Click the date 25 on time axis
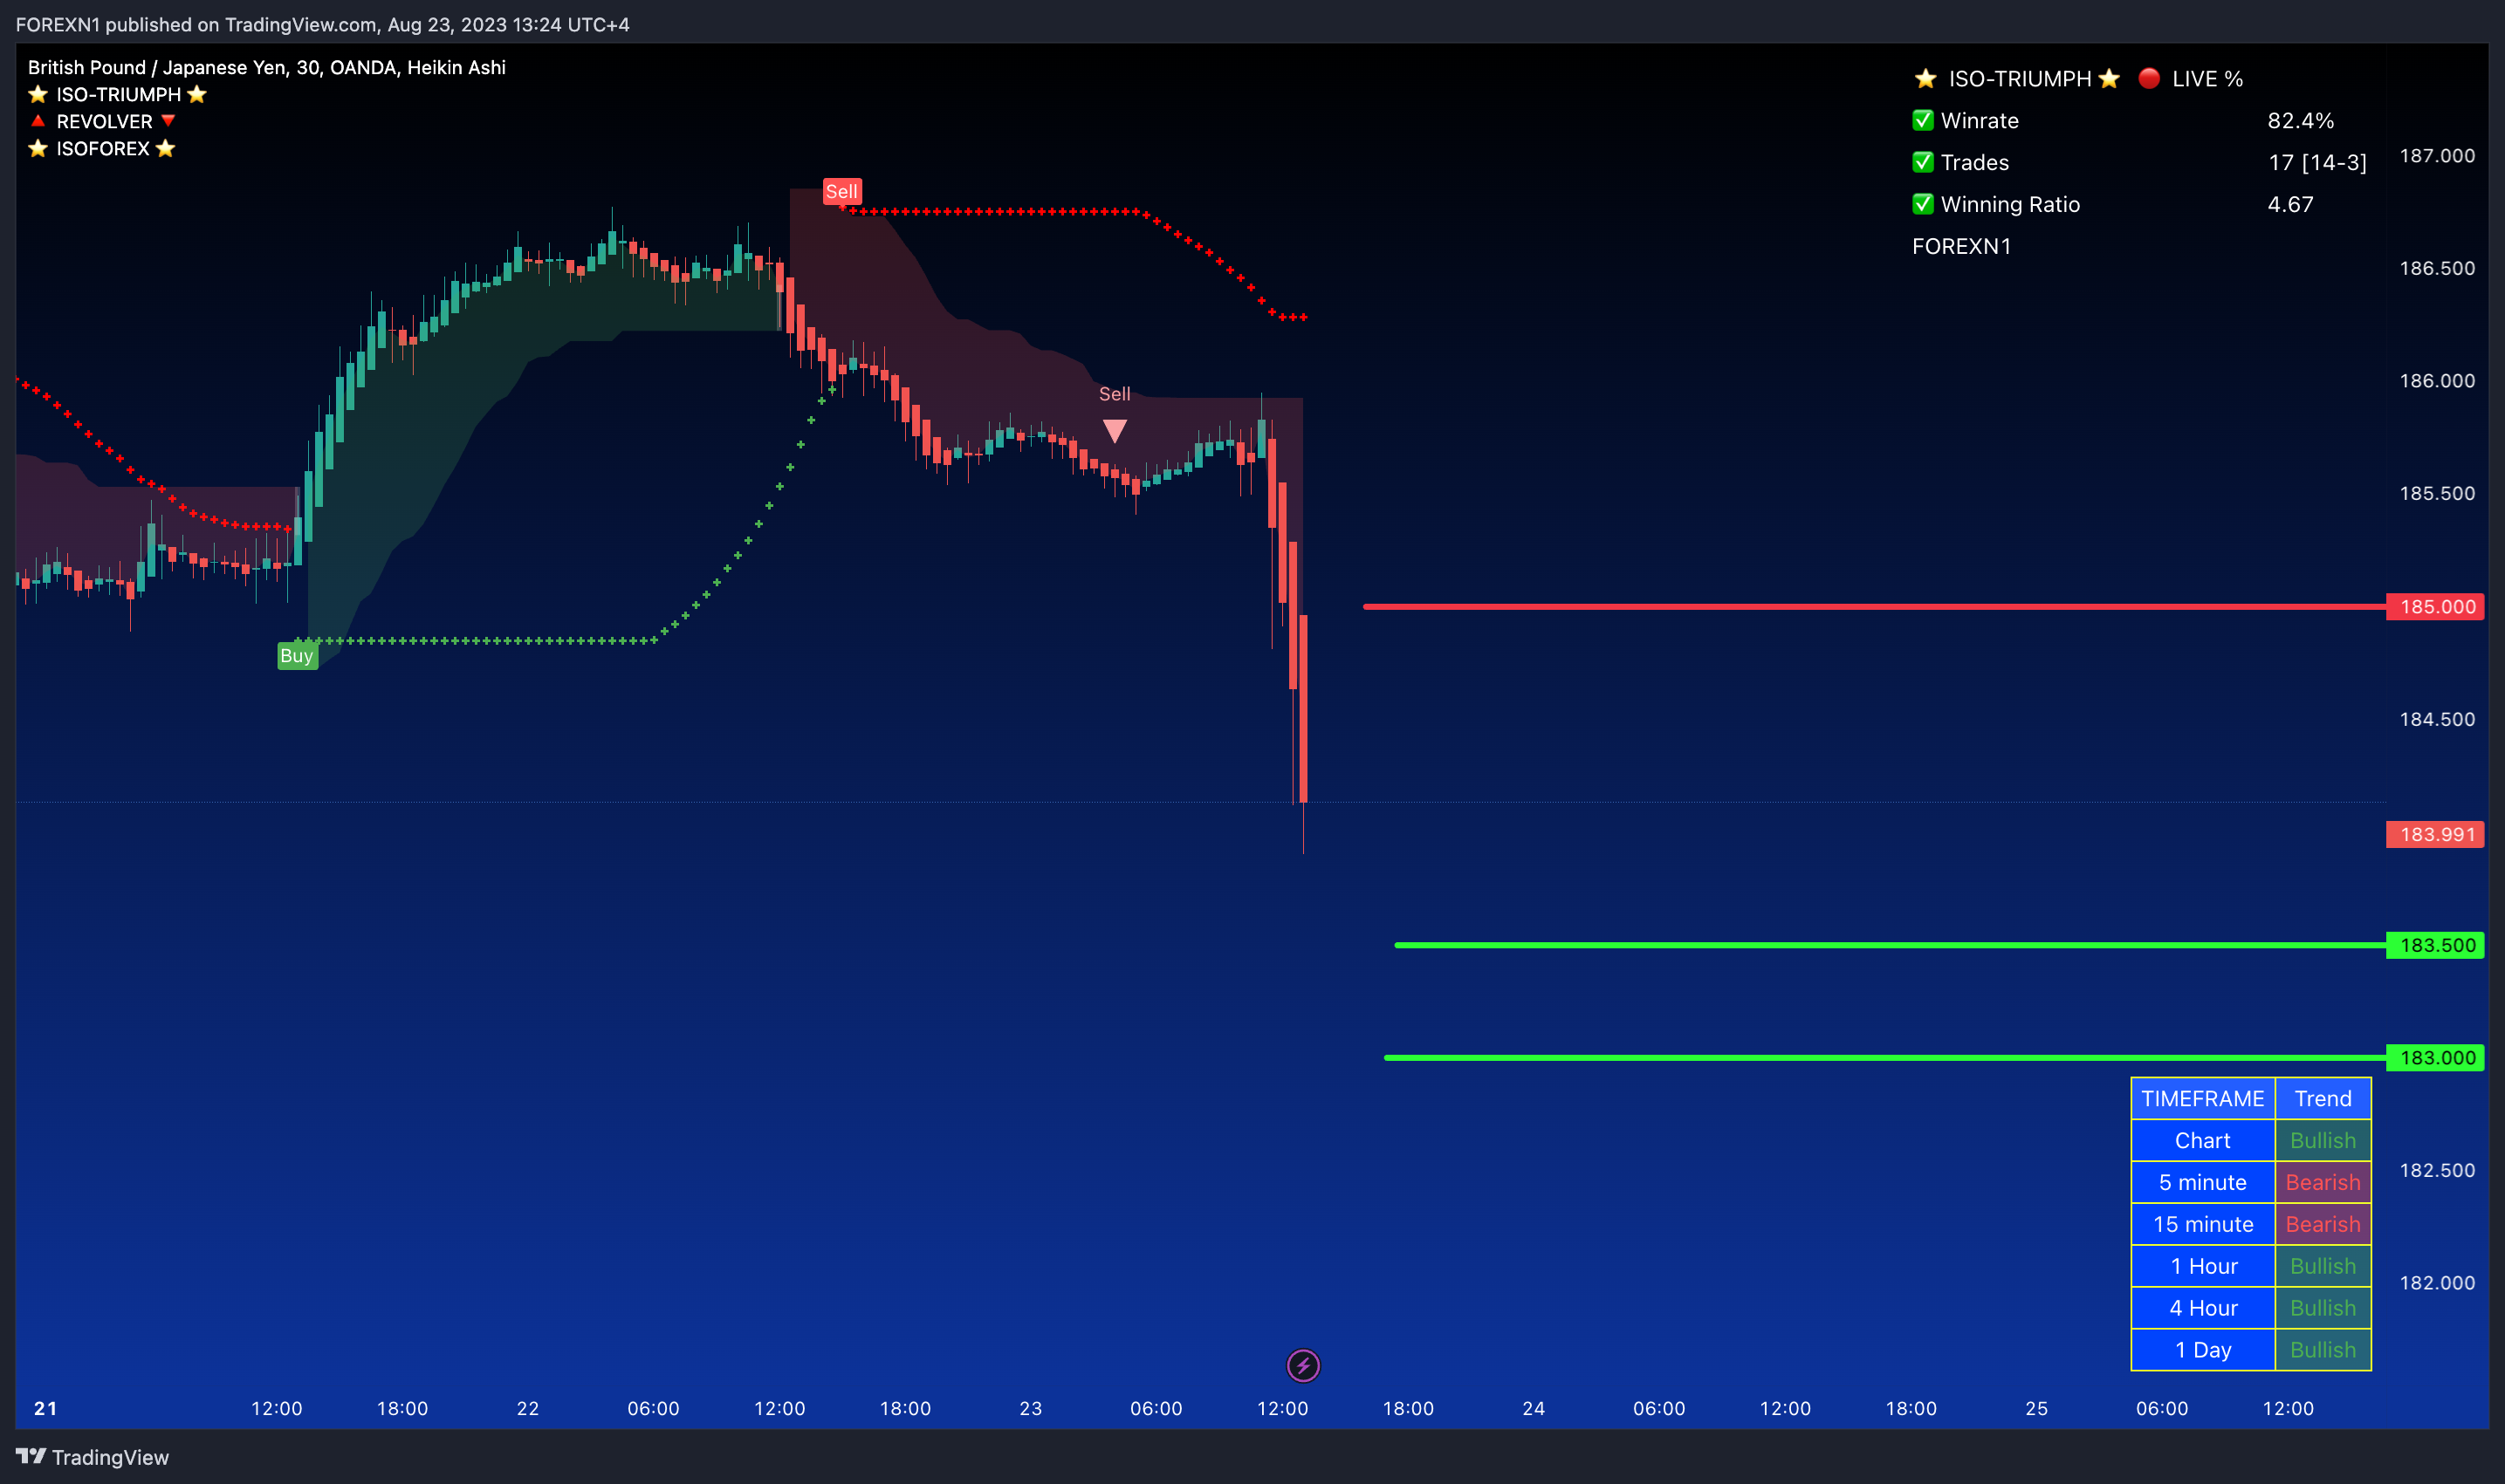This screenshot has width=2505, height=1484. click(2037, 1408)
